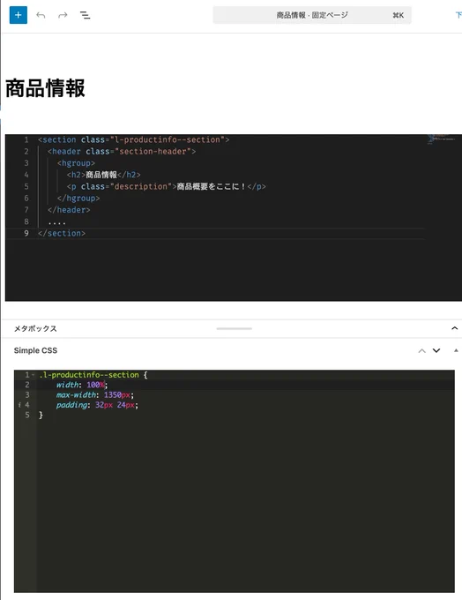This screenshot has width=462, height=600.
Task: Open the block inserter plus button
Action: tap(18, 15)
